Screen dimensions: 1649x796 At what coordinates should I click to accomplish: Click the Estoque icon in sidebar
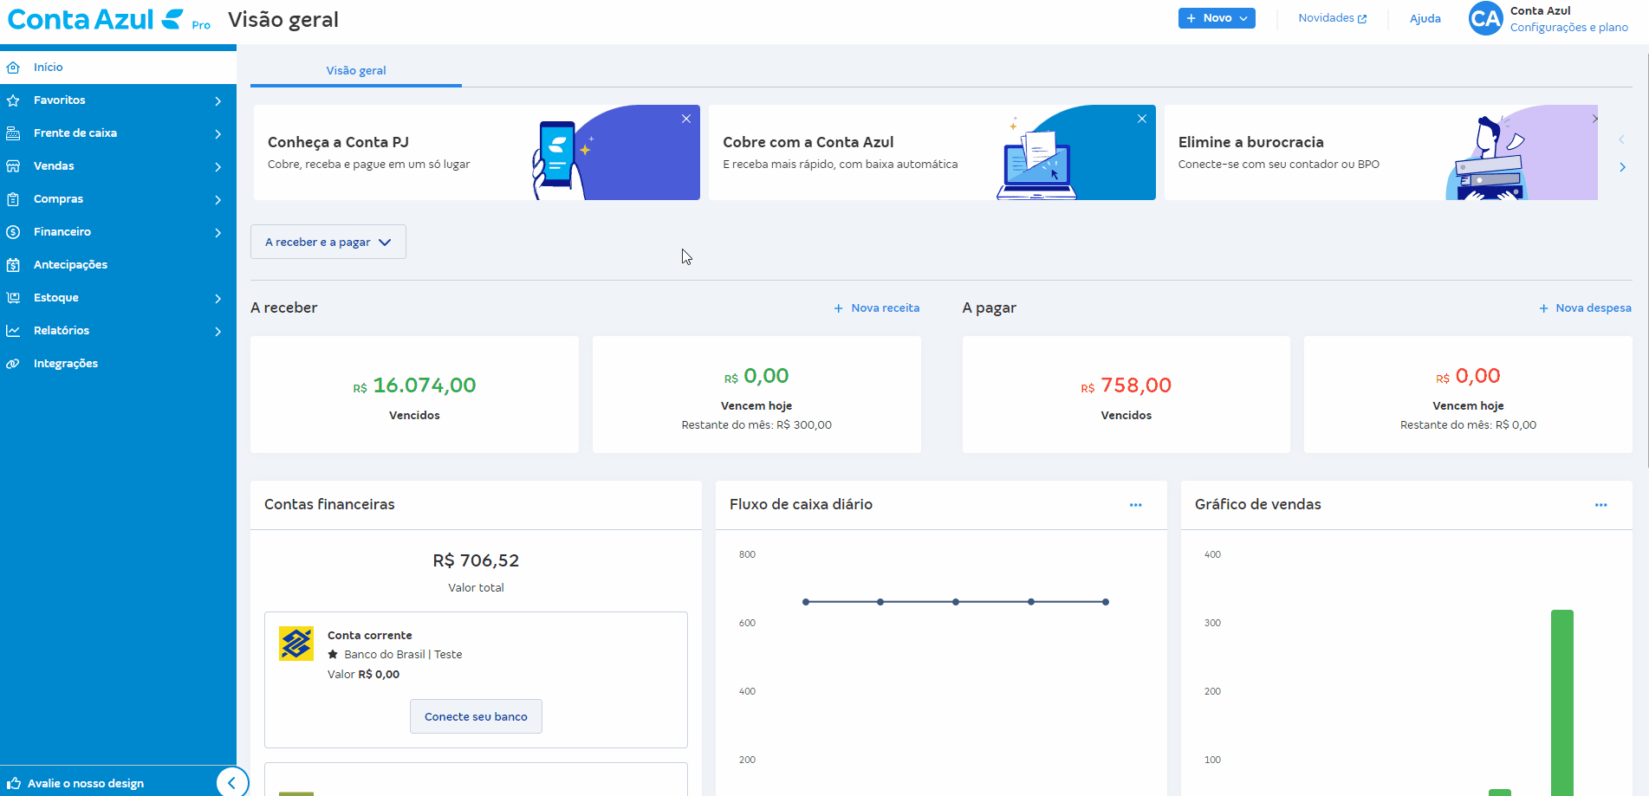pos(13,298)
